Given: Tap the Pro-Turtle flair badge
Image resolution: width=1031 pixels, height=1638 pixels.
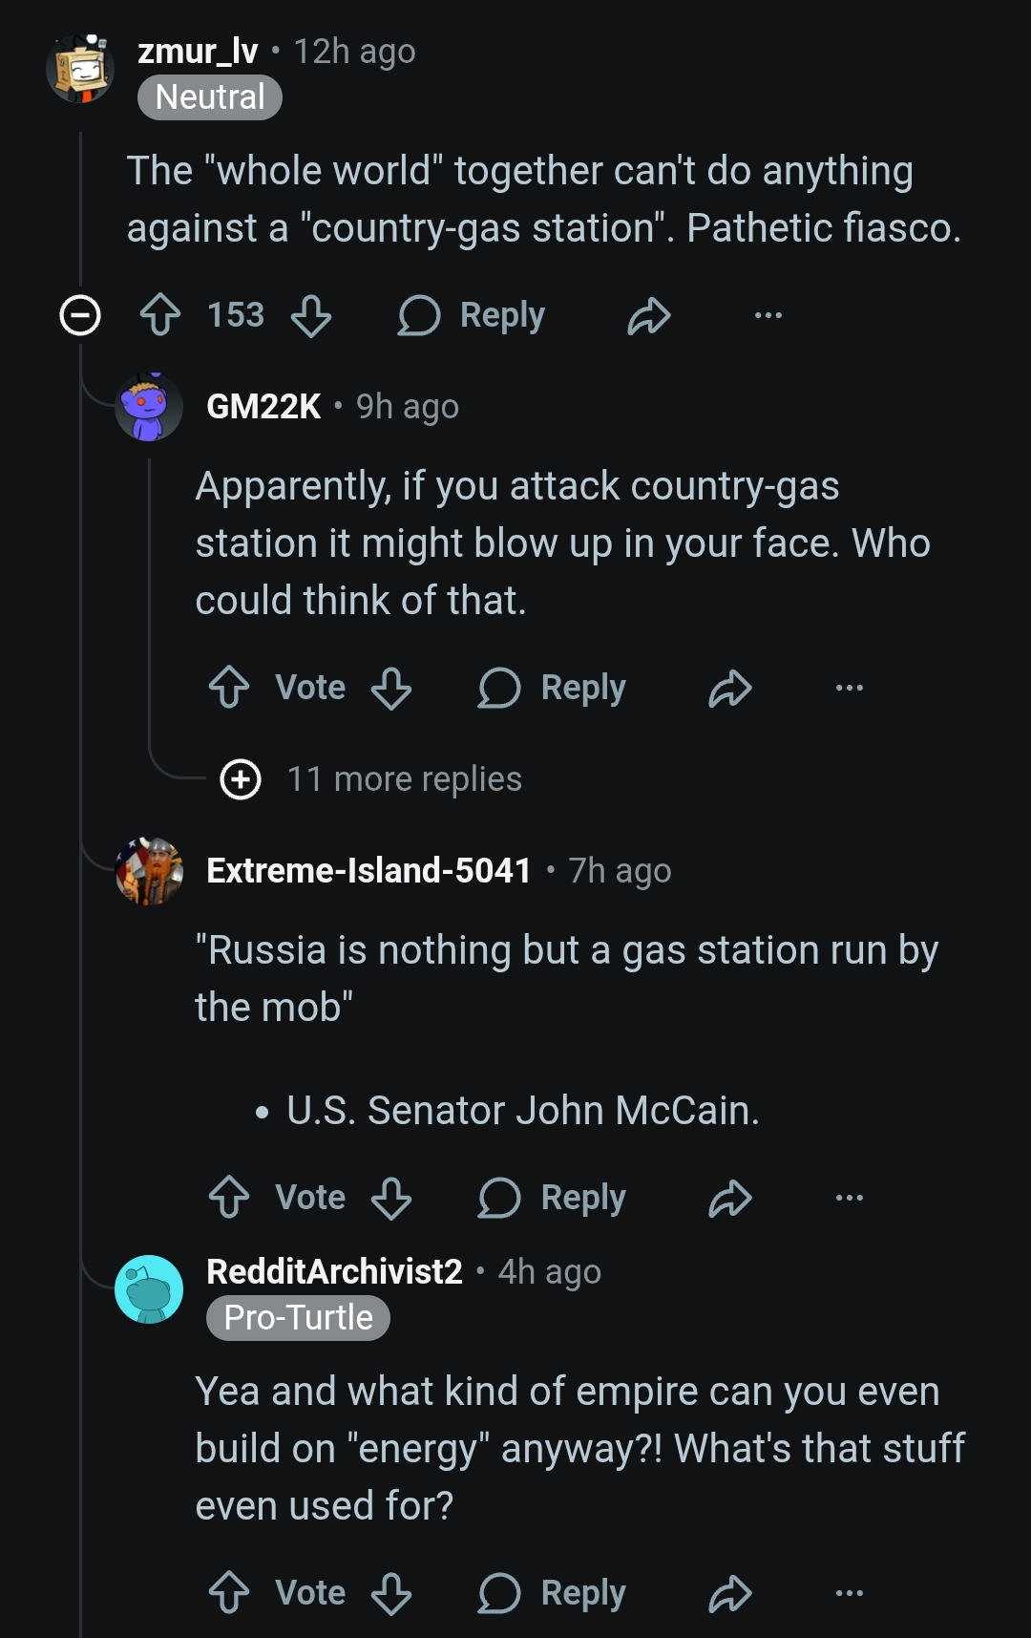Looking at the screenshot, I should (298, 1318).
